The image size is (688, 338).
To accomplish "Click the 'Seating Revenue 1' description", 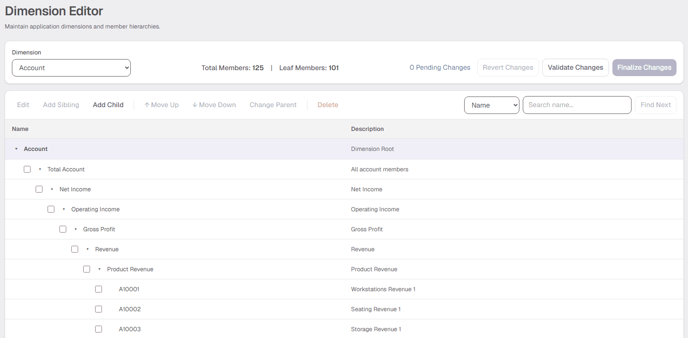I will [376, 309].
